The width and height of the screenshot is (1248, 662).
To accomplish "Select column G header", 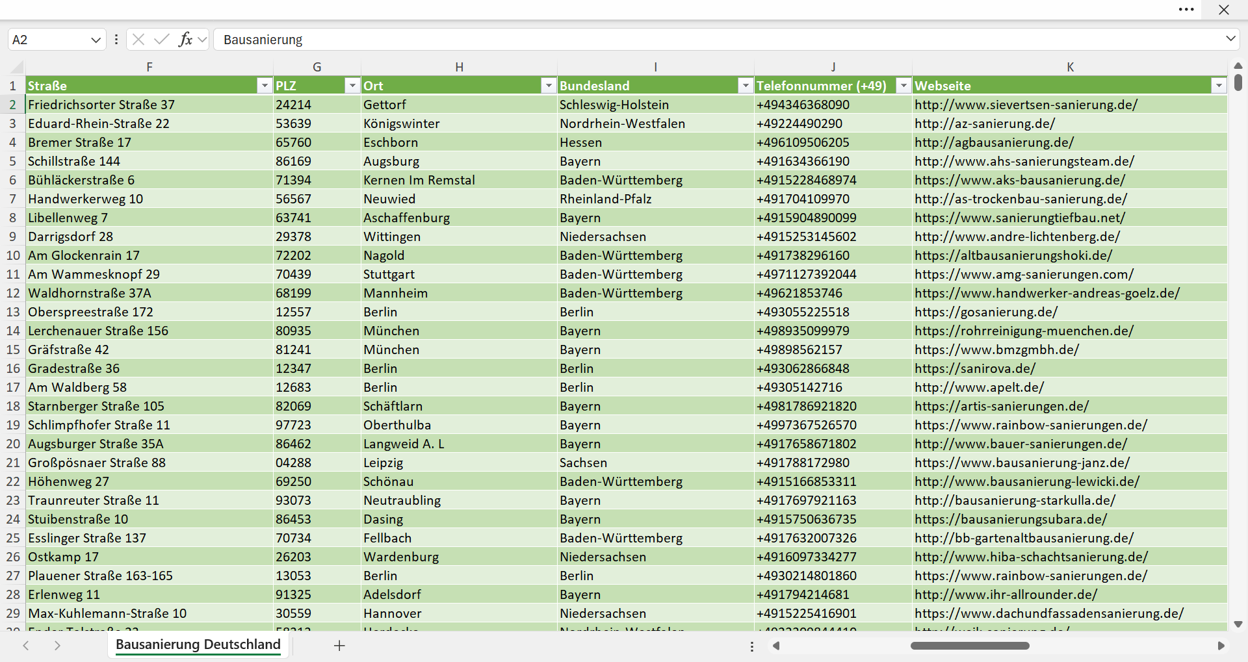I will (x=317, y=67).
